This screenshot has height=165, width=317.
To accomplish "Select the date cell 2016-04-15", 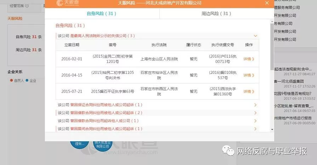I will (72, 75).
